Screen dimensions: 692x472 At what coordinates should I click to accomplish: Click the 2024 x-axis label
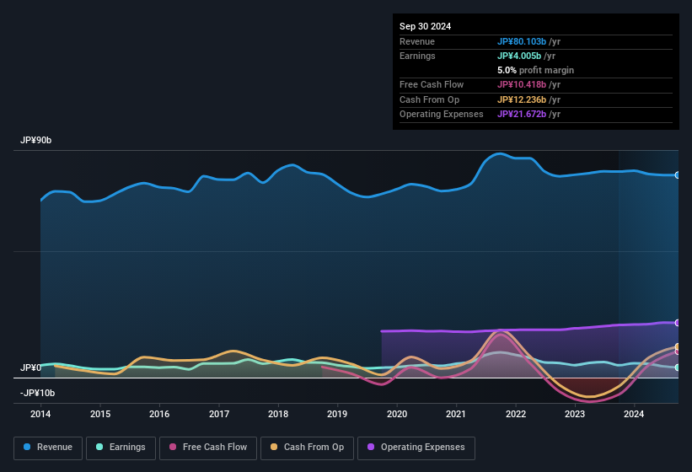(634, 414)
